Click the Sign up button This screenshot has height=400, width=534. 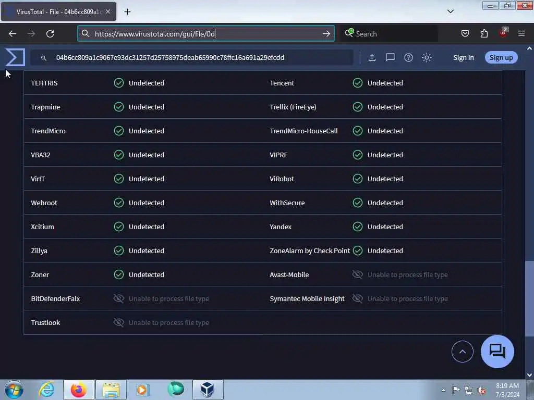point(501,57)
